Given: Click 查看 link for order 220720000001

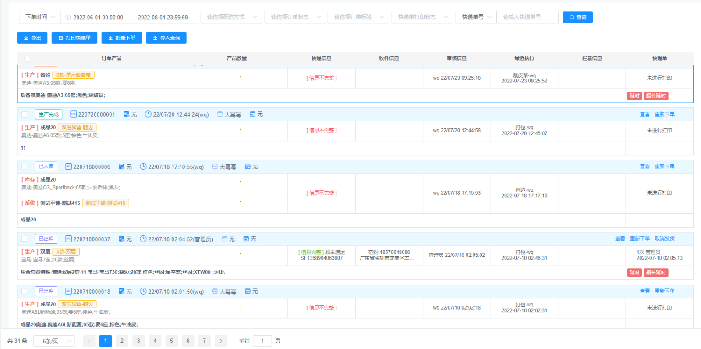Looking at the screenshot, I should [644, 114].
